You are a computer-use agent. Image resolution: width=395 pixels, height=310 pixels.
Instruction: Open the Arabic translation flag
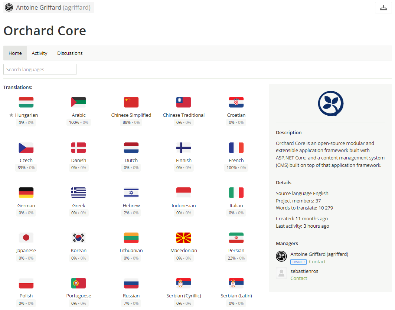tap(79, 102)
